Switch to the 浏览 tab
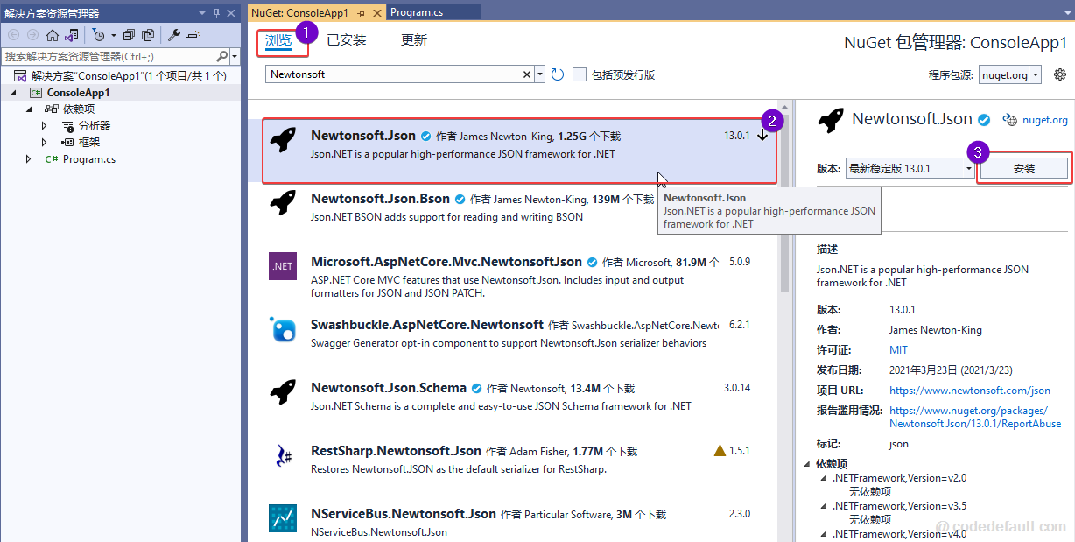Viewport: 1075px width, 542px height. 278,40
